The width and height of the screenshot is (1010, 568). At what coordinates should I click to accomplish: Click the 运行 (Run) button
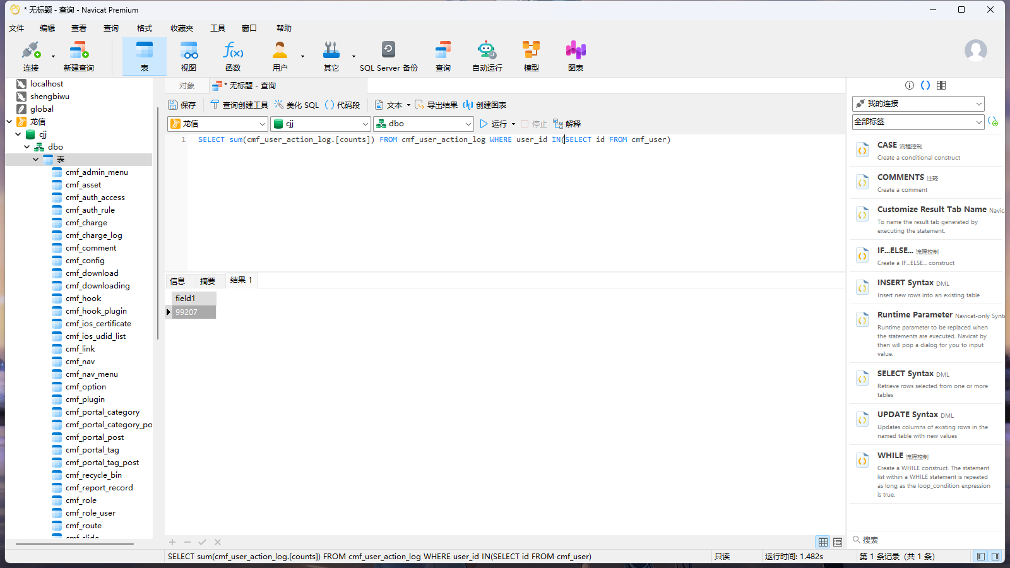tap(494, 124)
